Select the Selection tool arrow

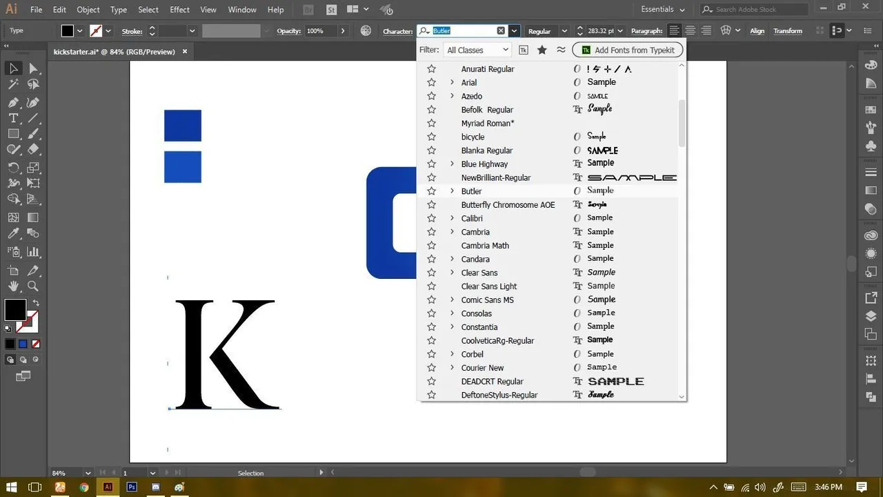13,68
